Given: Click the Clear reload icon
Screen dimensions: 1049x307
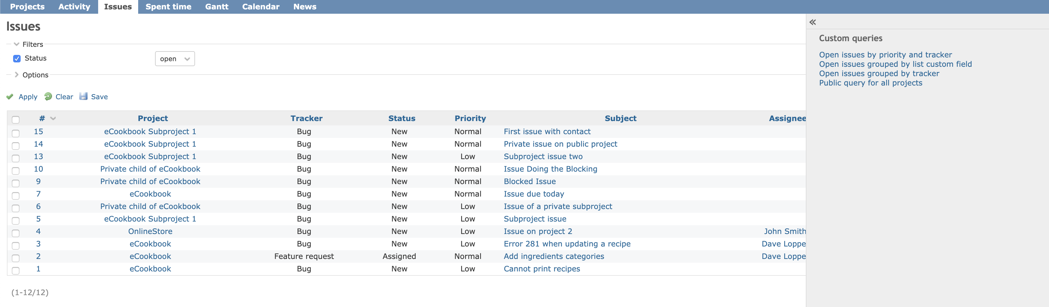Looking at the screenshot, I should pyautogui.click(x=48, y=96).
